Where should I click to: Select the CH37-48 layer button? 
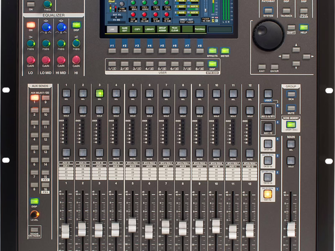click(268, 144)
